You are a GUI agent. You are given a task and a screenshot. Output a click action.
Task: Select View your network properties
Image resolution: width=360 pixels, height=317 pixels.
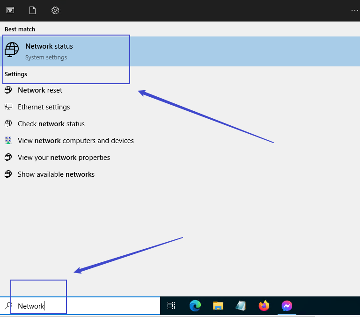pyautogui.click(x=64, y=158)
